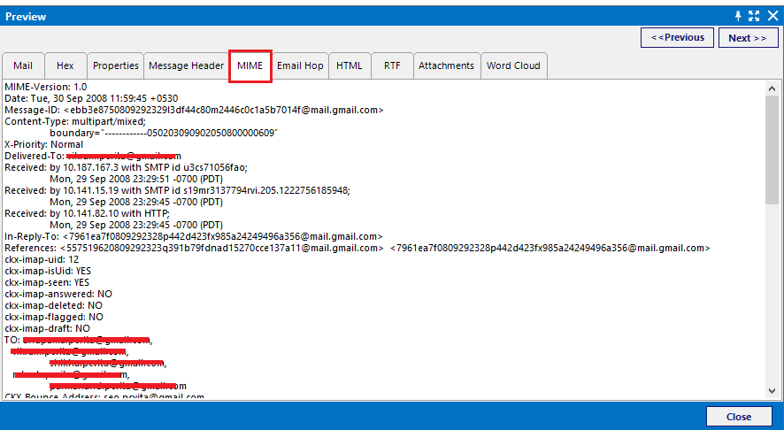Click the X-Priority: Normal line
Viewport: 784px width, 430px height.
pyautogui.click(x=43, y=144)
